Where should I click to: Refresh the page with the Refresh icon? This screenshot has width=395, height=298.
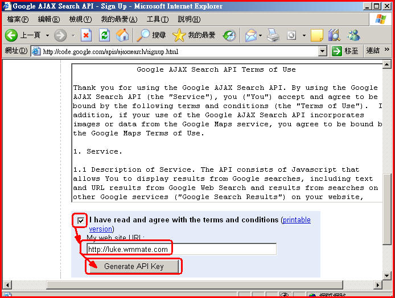pos(104,35)
